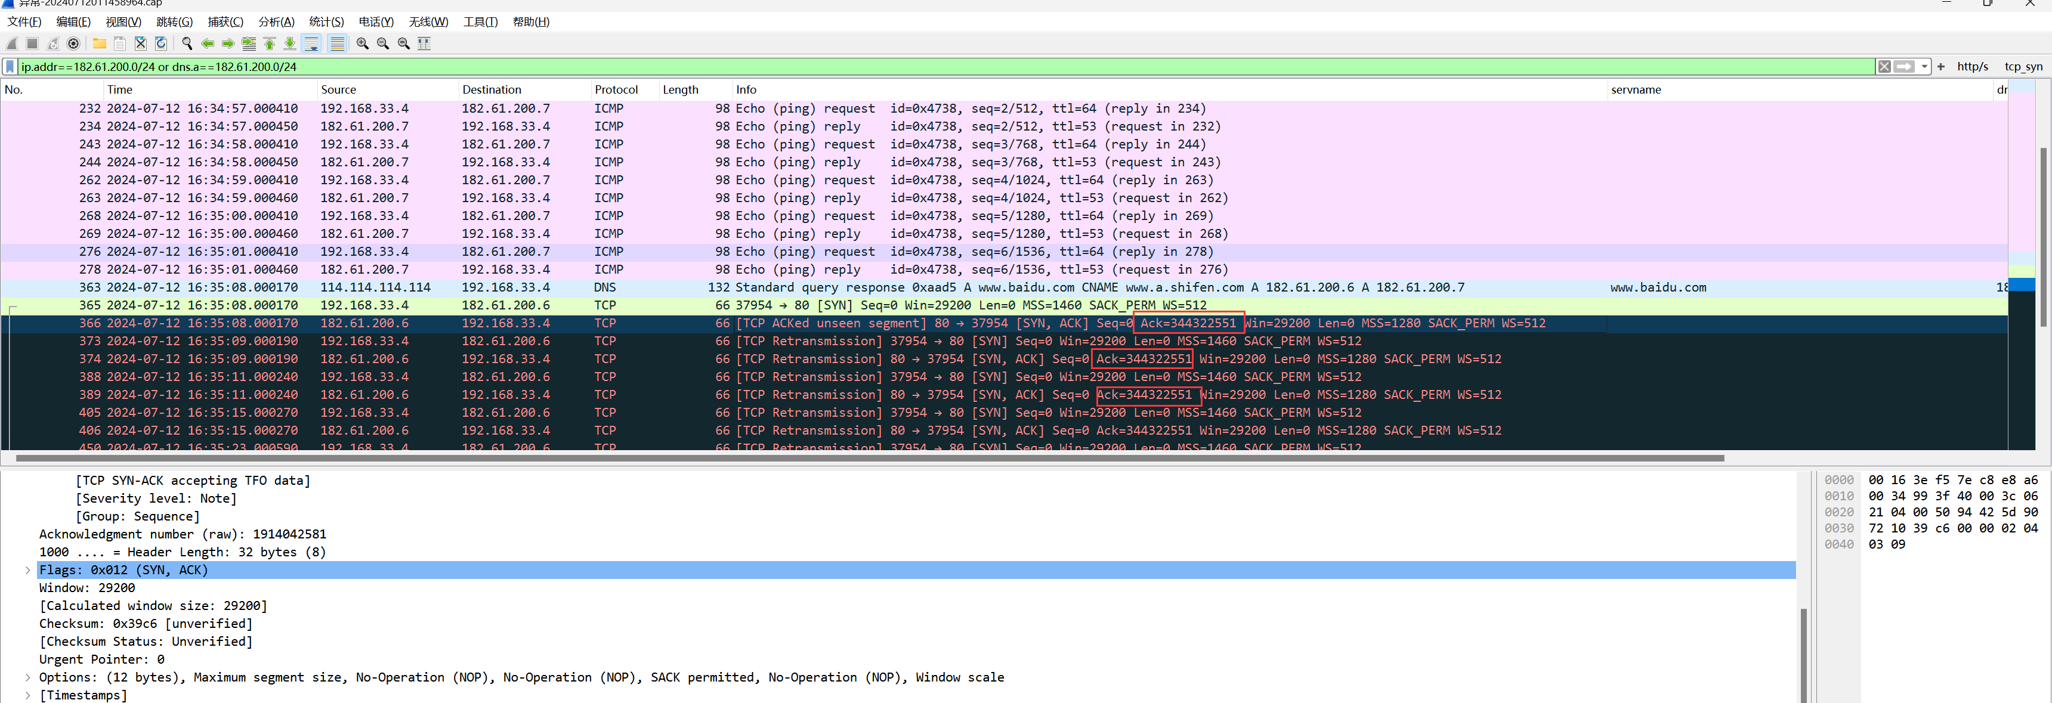
Task: Toggle auto-scroll during live capture
Action: click(311, 44)
